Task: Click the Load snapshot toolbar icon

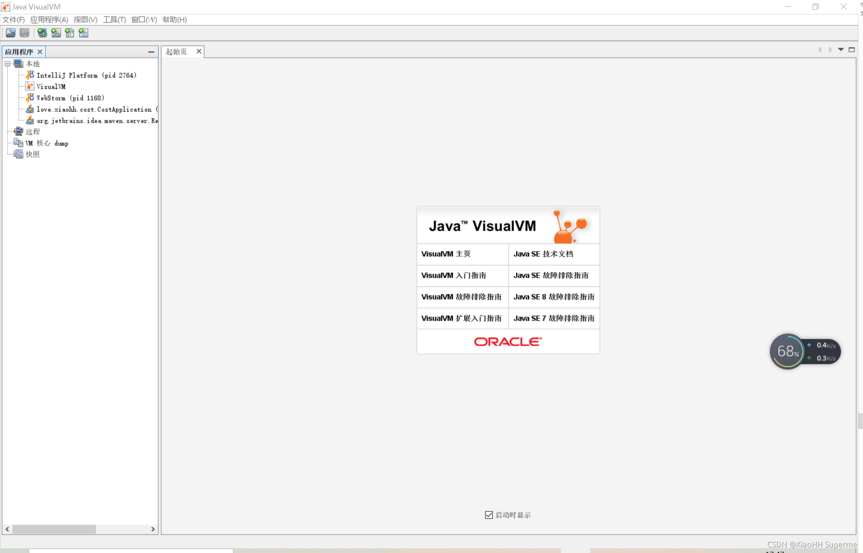Action: pos(11,33)
